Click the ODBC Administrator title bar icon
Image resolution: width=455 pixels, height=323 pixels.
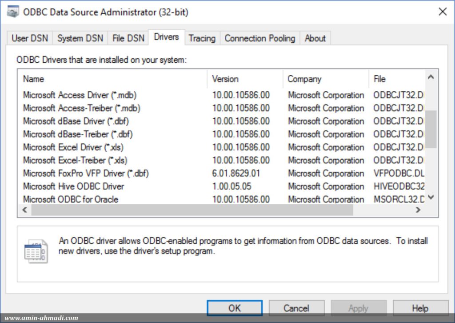tap(13, 12)
